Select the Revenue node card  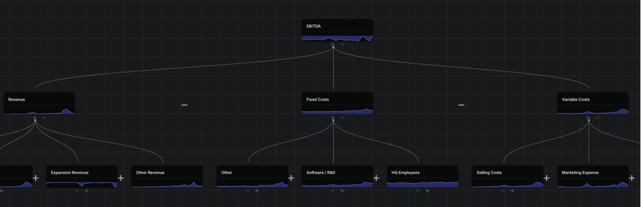tap(39, 103)
